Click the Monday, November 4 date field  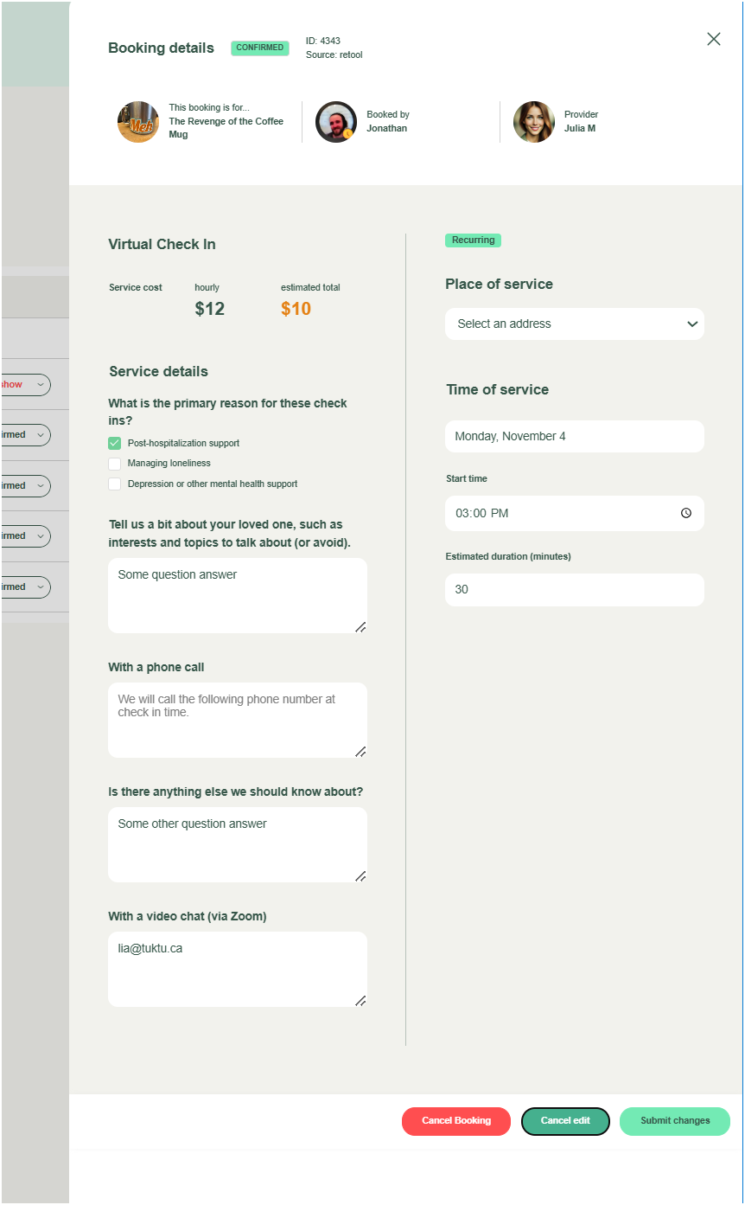(575, 436)
